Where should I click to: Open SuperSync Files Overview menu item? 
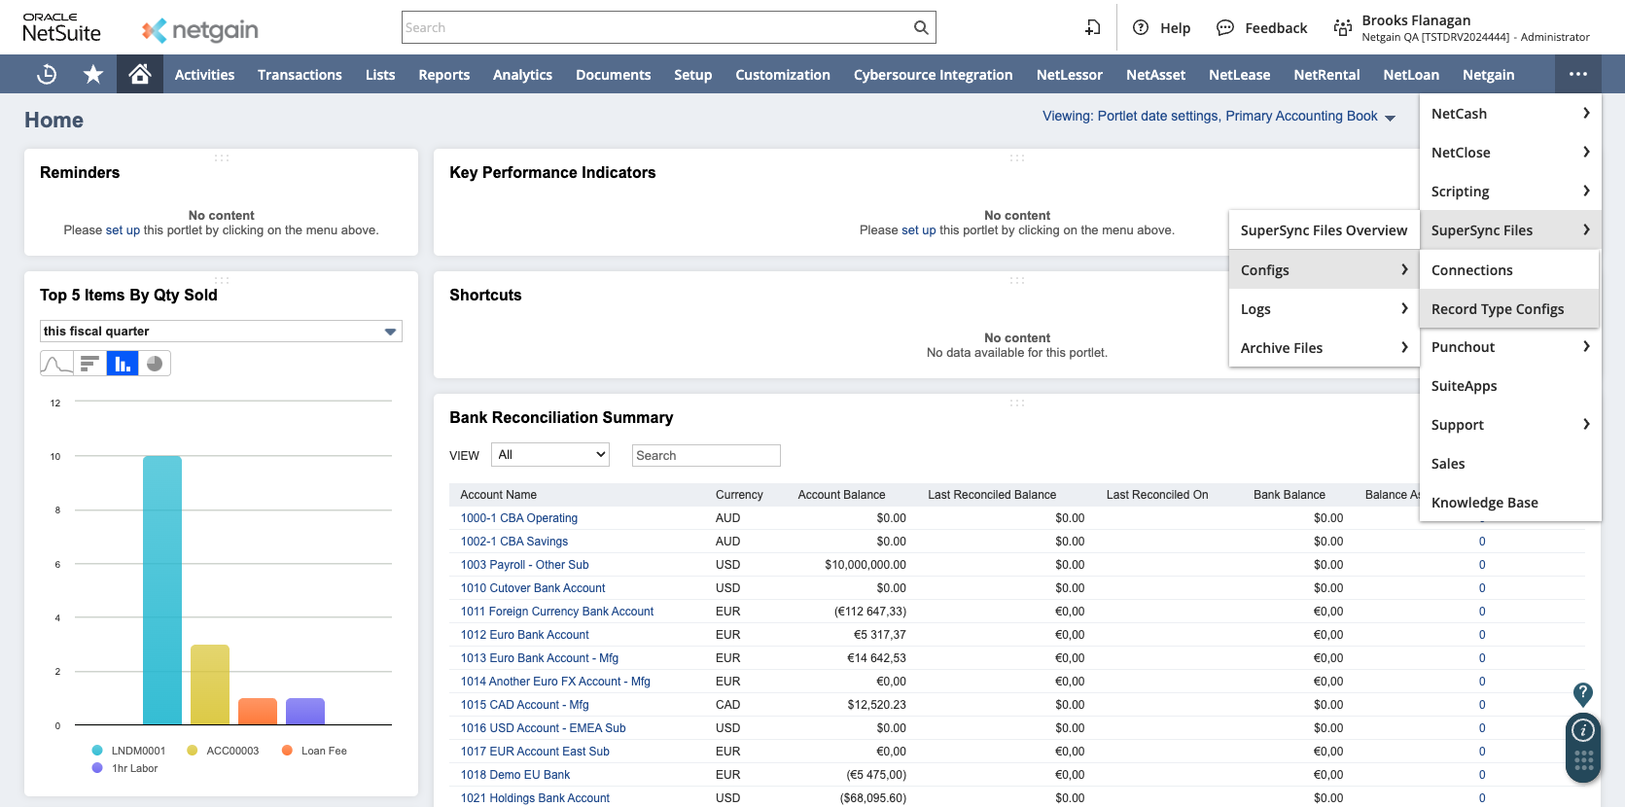tap(1323, 230)
